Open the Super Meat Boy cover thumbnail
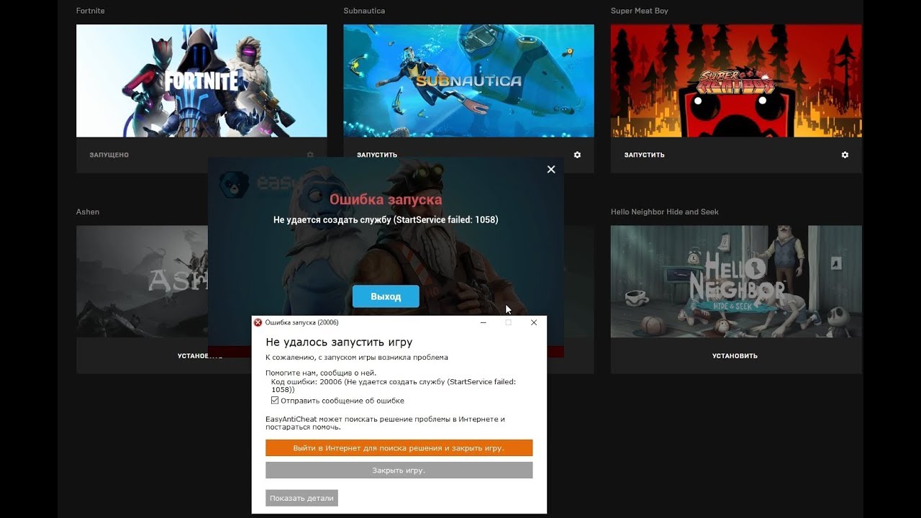 click(736, 81)
